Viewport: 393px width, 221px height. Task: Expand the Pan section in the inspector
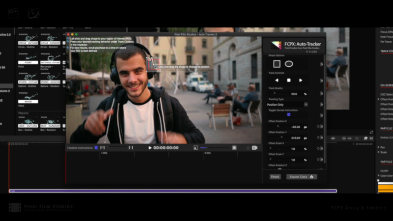click(378, 147)
